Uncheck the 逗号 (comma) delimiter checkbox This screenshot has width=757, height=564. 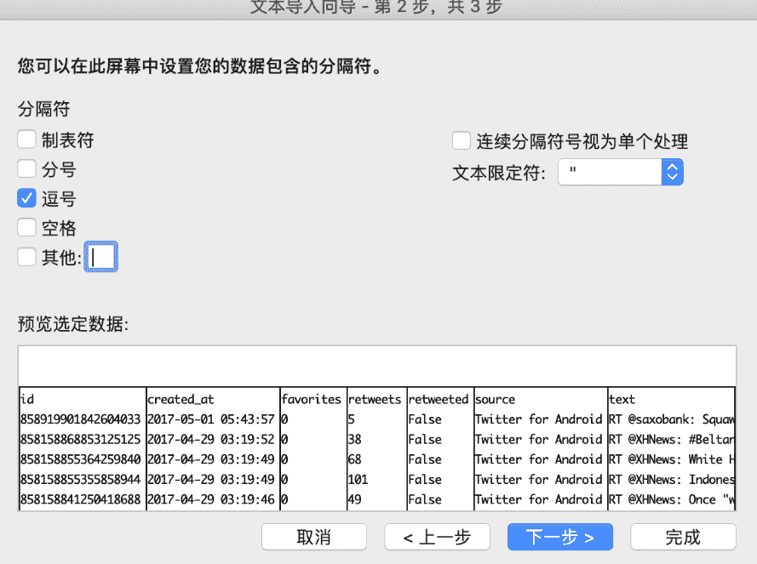click(27, 198)
